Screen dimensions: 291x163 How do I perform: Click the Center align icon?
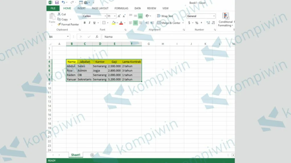click(135, 23)
